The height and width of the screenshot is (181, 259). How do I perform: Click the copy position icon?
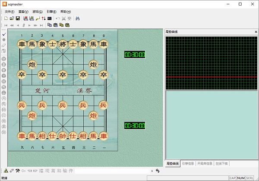click(x=50, y=25)
